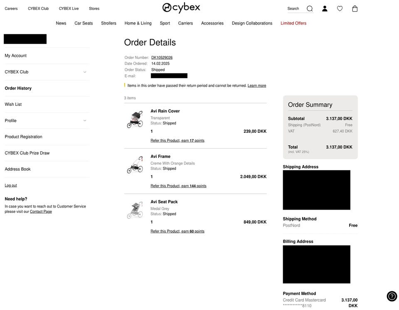The height and width of the screenshot is (310, 399).
Task: Open Design Collaborations menu
Action: pyautogui.click(x=252, y=23)
